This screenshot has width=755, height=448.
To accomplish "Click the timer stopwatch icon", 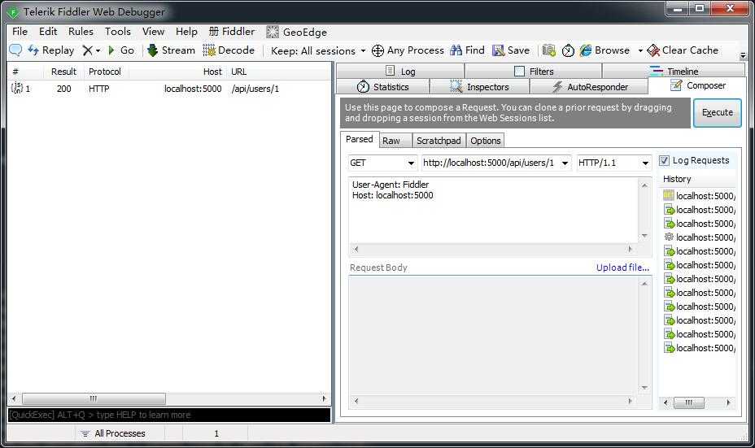I will [568, 50].
